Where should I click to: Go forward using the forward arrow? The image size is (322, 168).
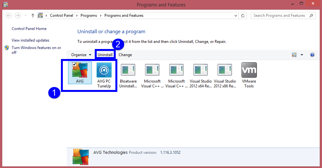pos(18,15)
